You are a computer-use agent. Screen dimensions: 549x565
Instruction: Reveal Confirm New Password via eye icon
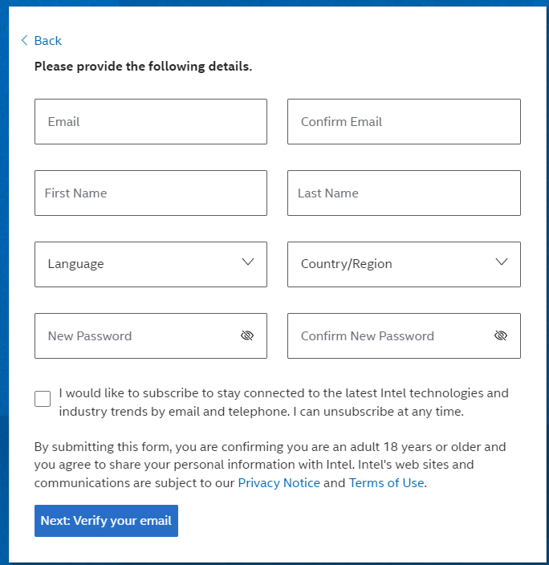[x=501, y=336]
